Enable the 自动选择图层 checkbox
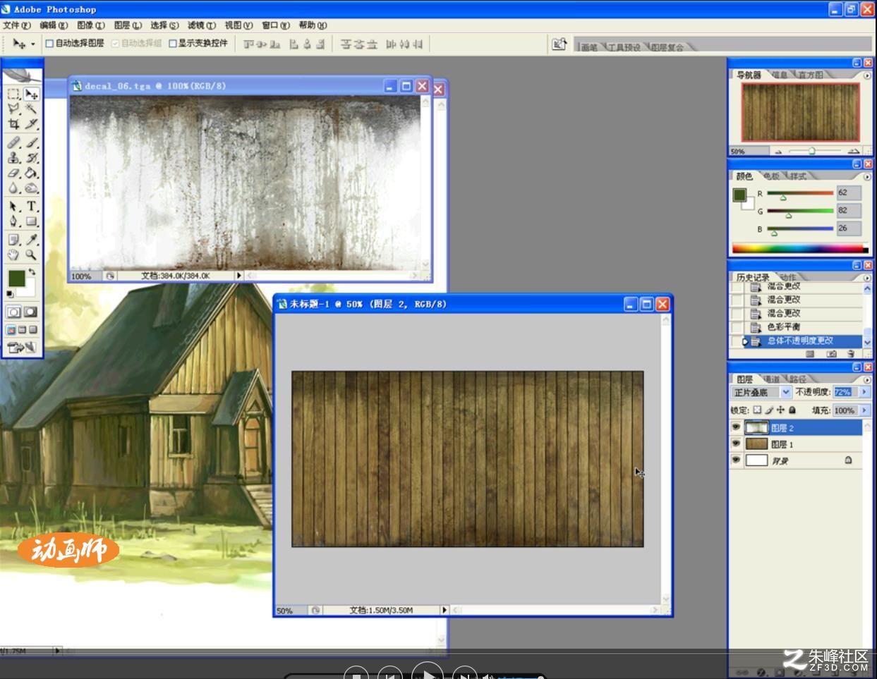This screenshot has height=679, width=877. point(50,44)
